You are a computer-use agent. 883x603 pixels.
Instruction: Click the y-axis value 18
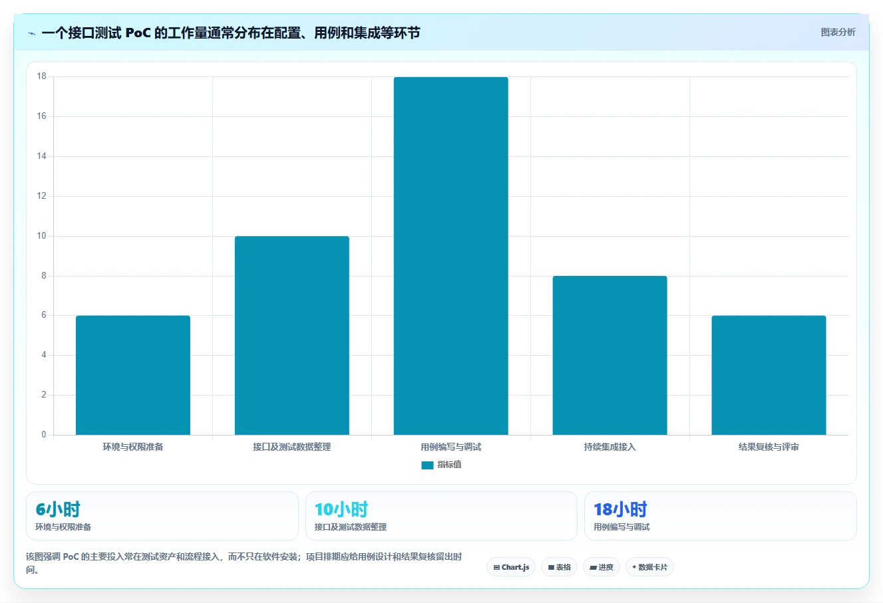click(42, 76)
